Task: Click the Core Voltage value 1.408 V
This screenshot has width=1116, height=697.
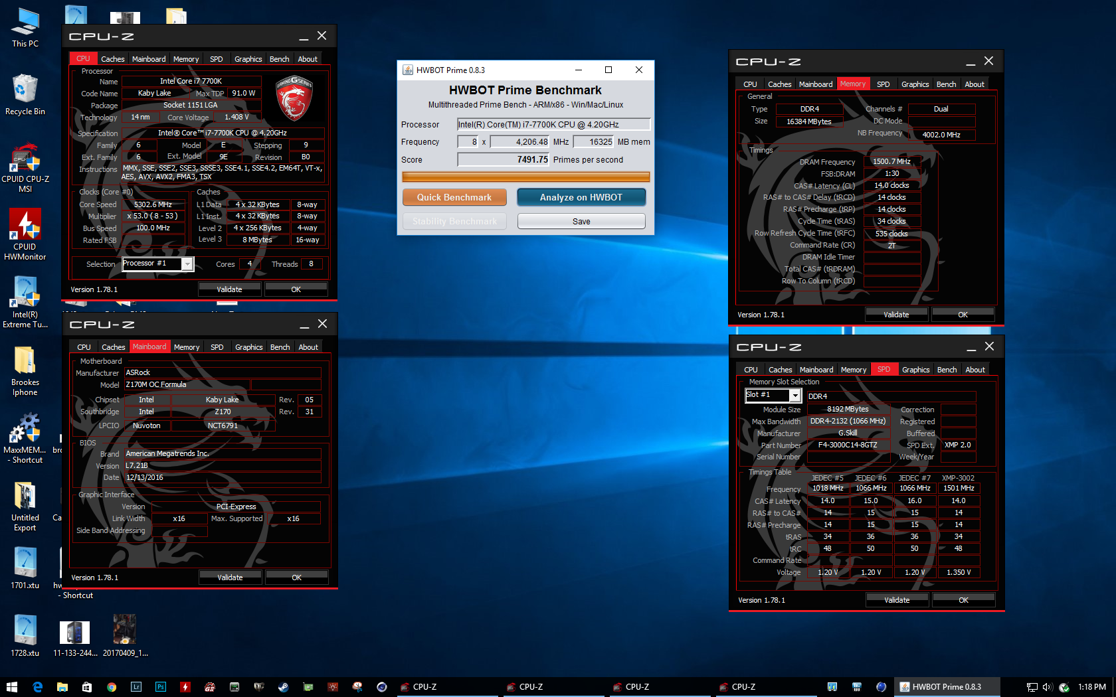Action: click(236, 117)
